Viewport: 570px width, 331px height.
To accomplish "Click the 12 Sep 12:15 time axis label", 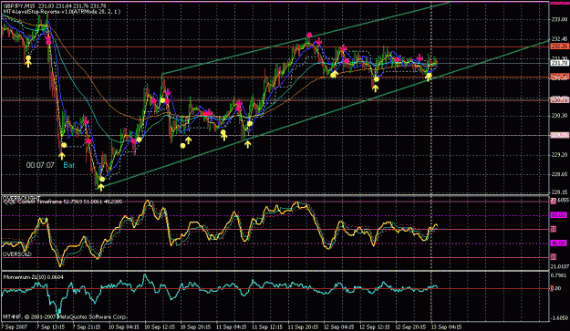I will tap(375, 326).
